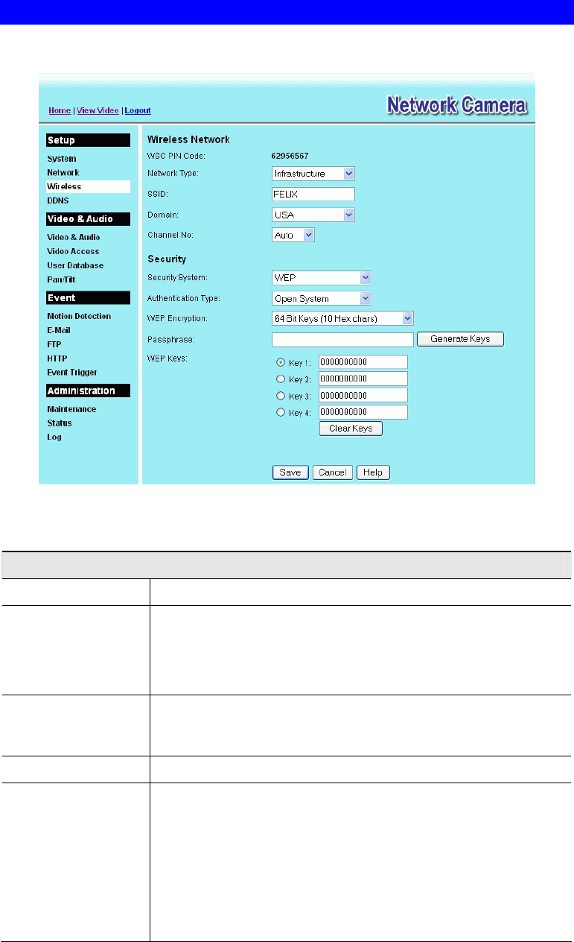Expand the WEP Encryption dropdown
Image resolution: width=574 pixels, height=942 pixels.
click(x=342, y=318)
